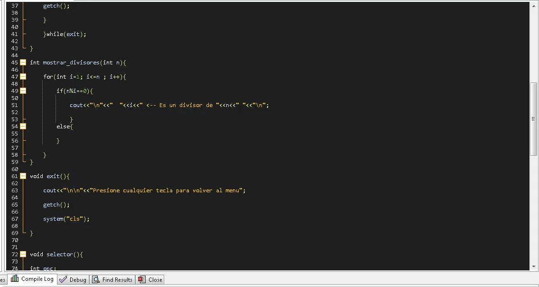Switch to the Debug tab
The width and height of the screenshot is (539, 287).
(x=73, y=280)
